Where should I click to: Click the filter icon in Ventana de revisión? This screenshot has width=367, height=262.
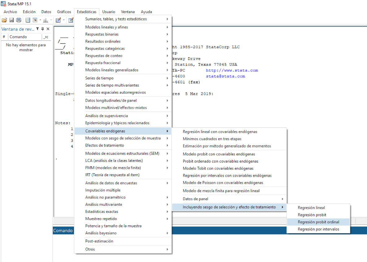click(x=37, y=29)
